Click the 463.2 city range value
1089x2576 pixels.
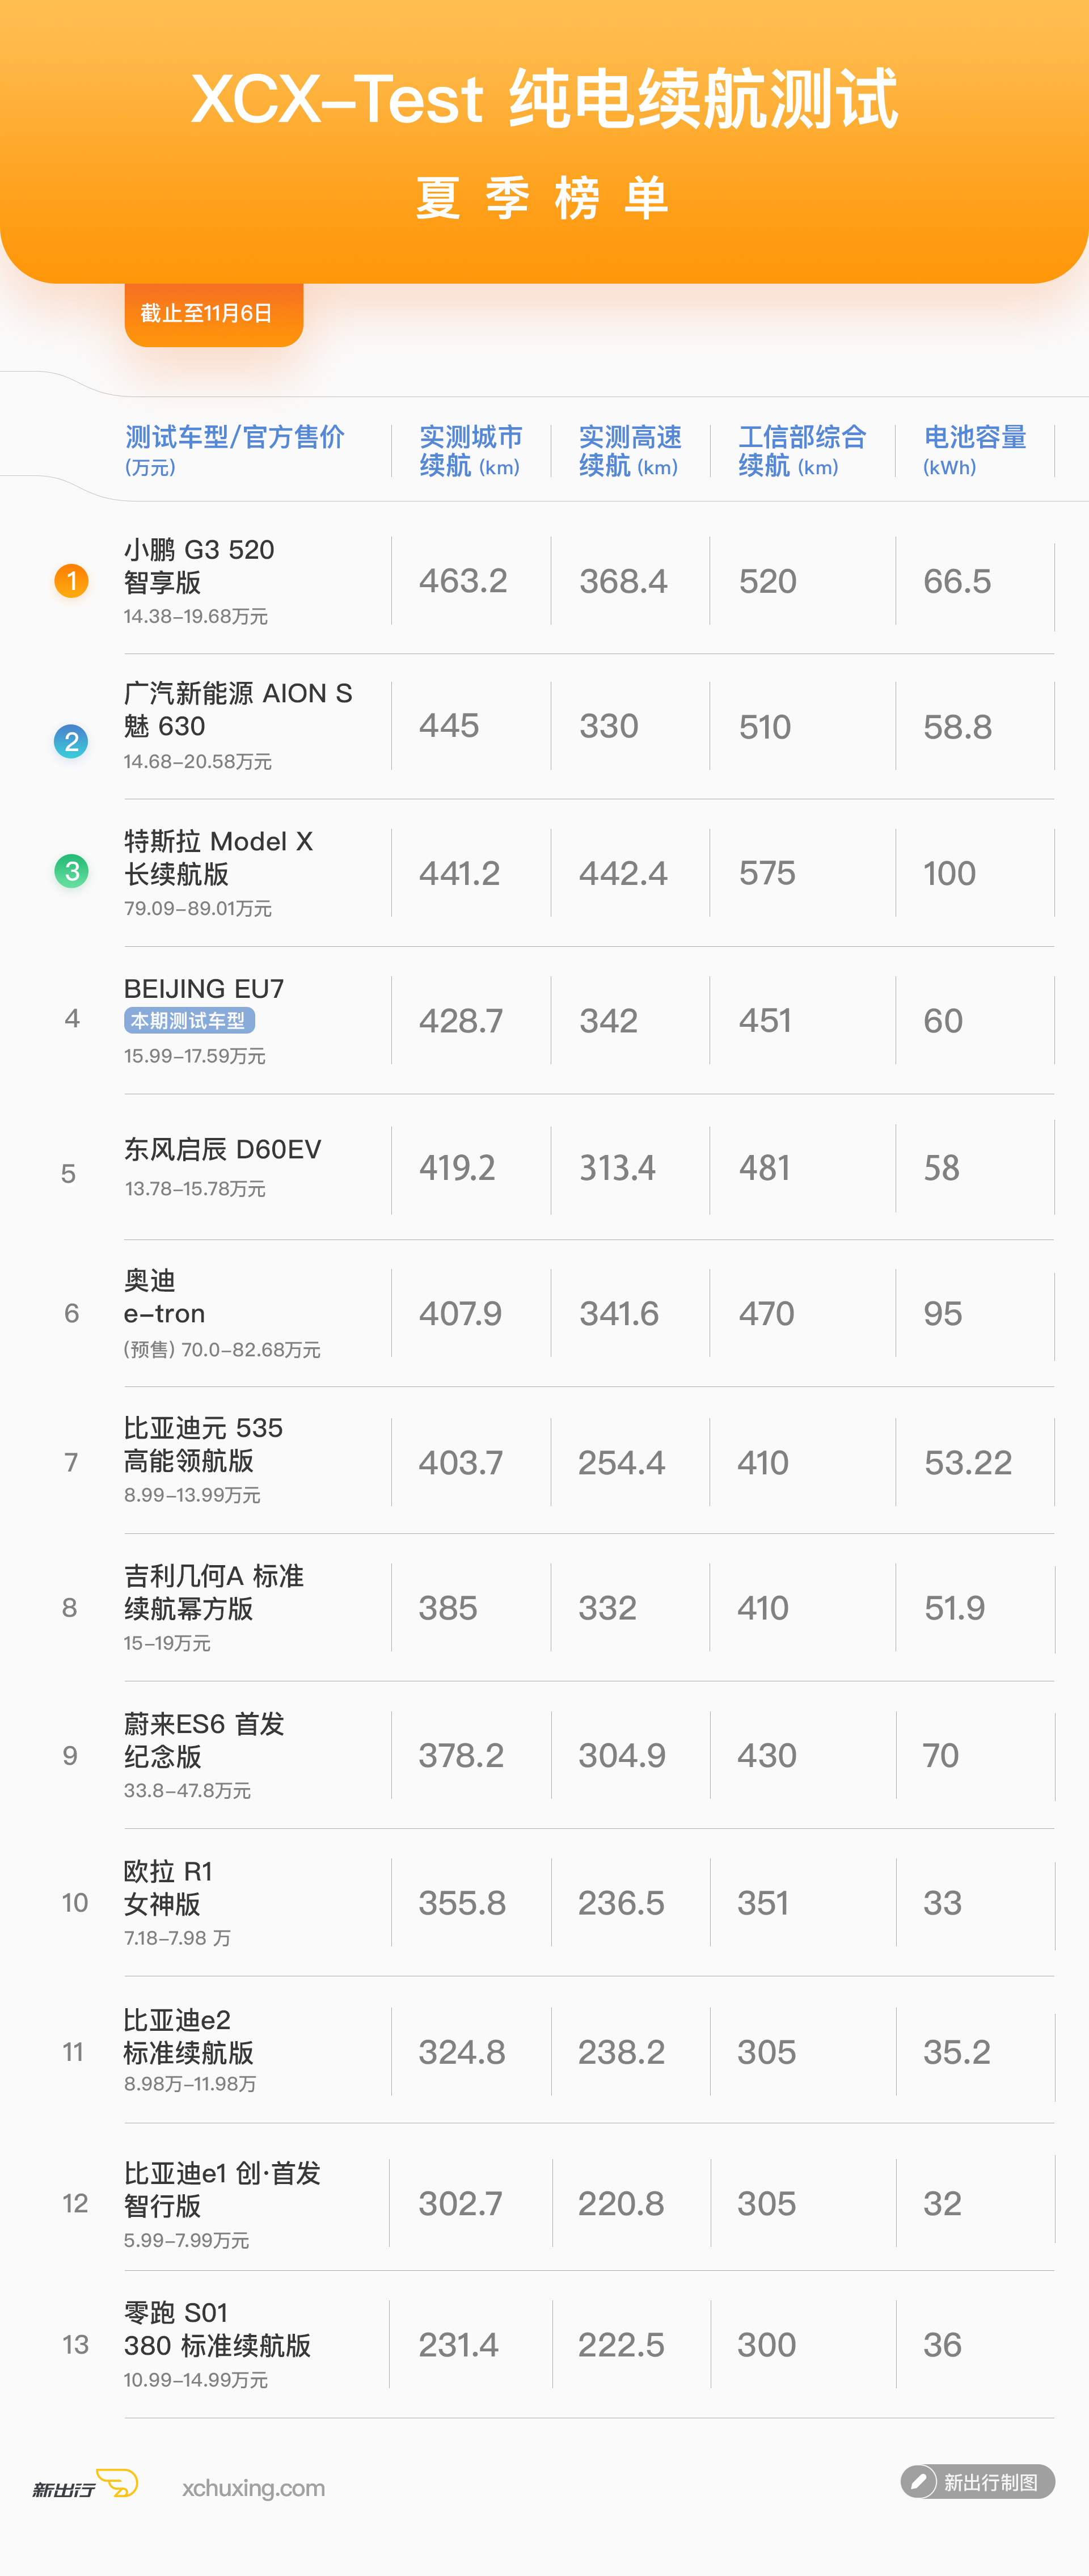click(463, 581)
